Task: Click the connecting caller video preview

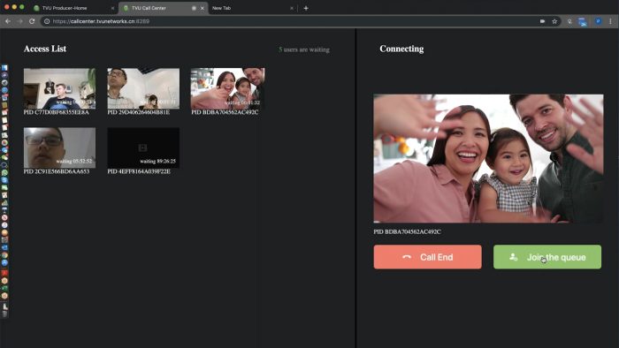Action: 488,158
